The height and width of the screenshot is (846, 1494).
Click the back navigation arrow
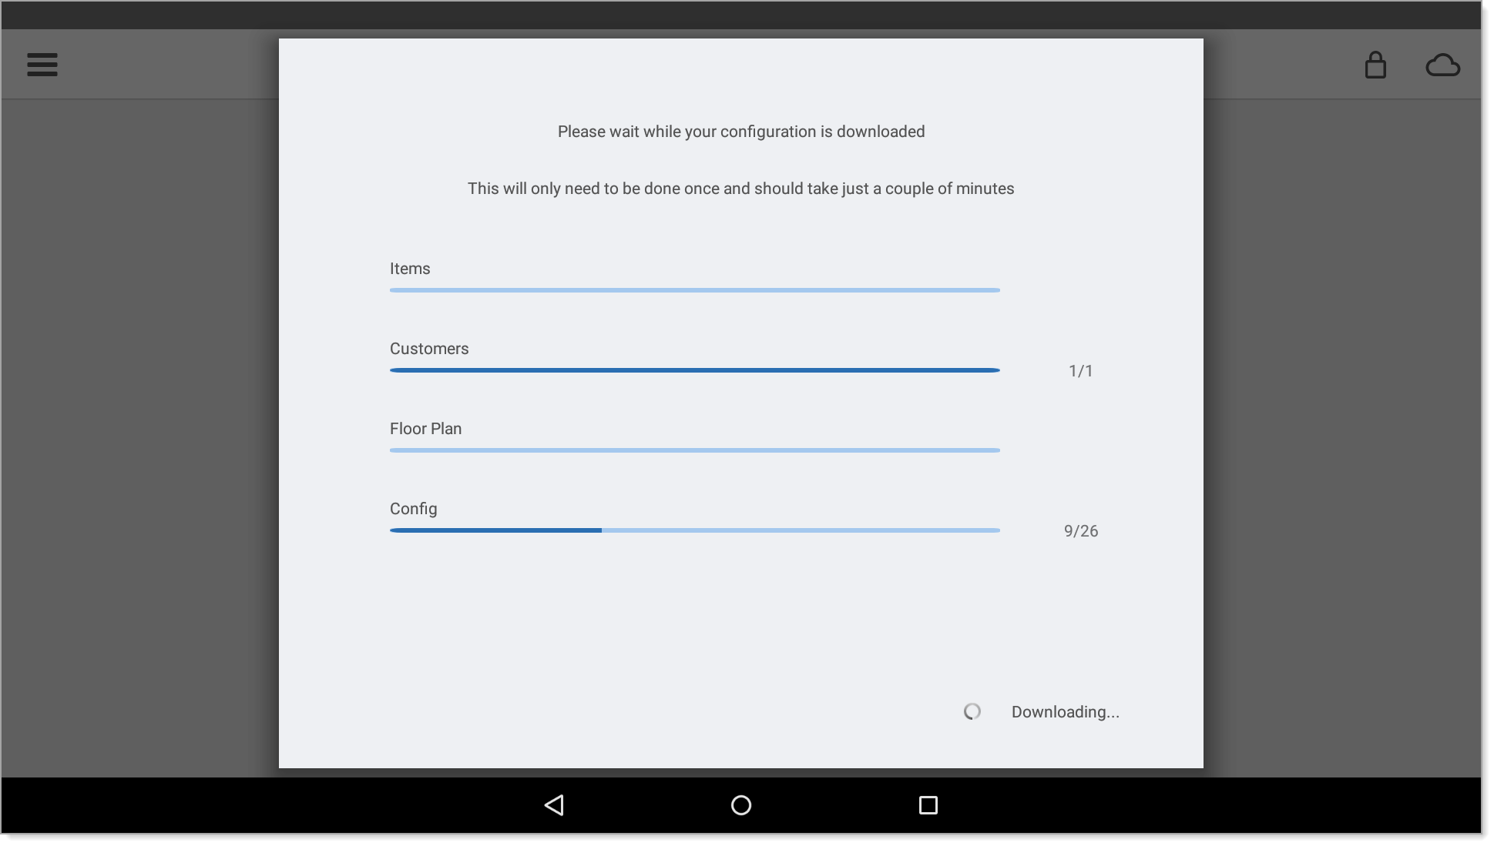[x=554, y=805]
